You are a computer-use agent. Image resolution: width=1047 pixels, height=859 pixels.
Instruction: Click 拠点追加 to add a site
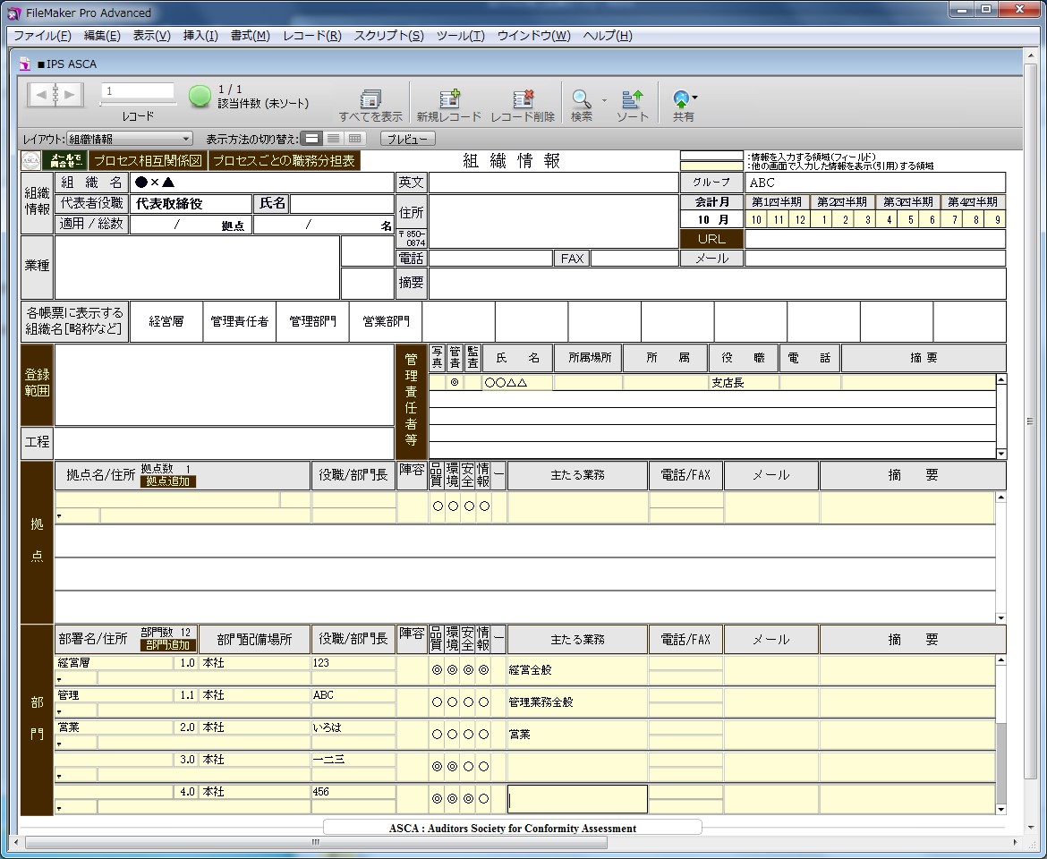tap(167, 481)
